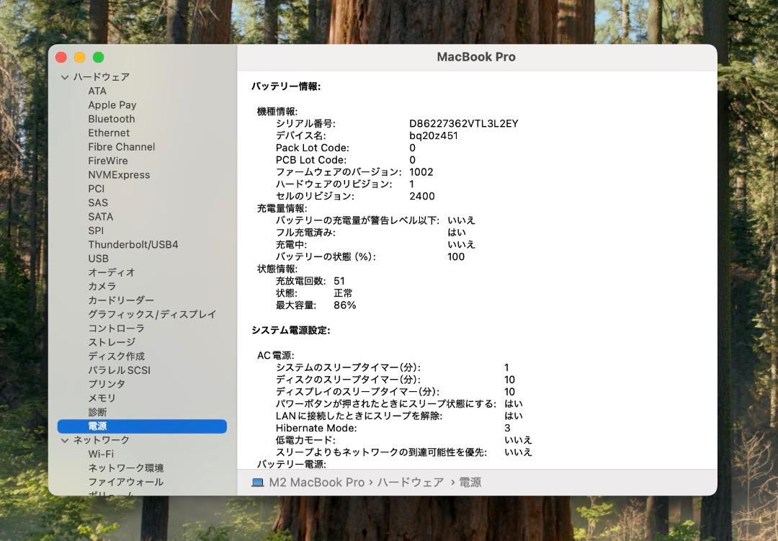
Task: Select Thunderbolt/USB4 in sidebar
Action: [x=133, y=244]
